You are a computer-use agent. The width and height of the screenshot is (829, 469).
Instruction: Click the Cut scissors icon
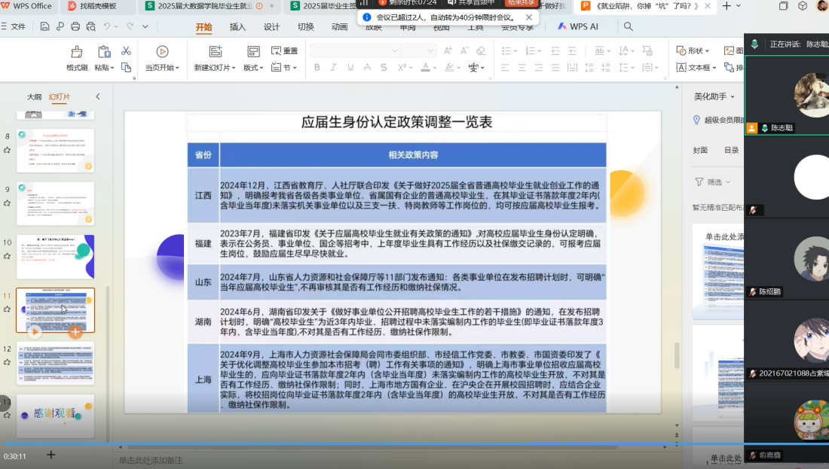pyautogui.click(x=126, y=50)
